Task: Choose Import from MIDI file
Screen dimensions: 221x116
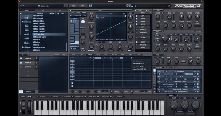Action: click(x=139, y=69)
